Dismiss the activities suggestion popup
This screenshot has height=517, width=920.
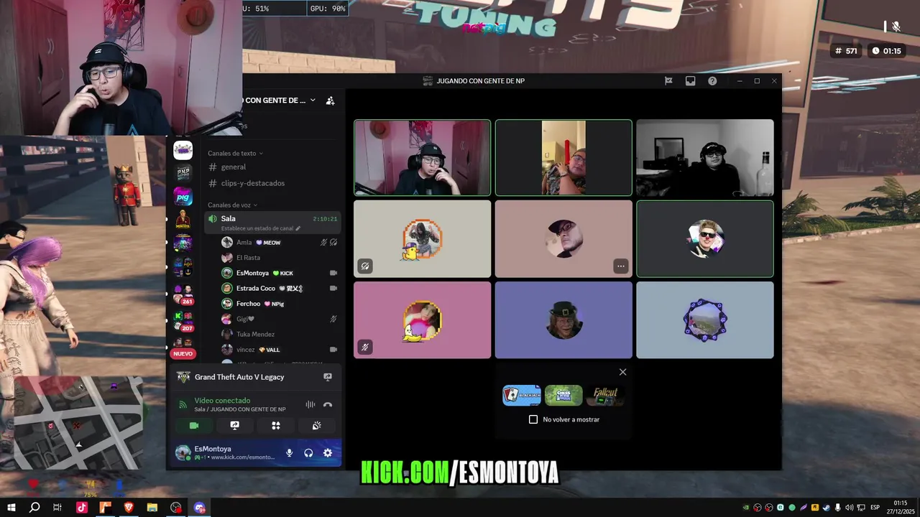pos(622,372)
